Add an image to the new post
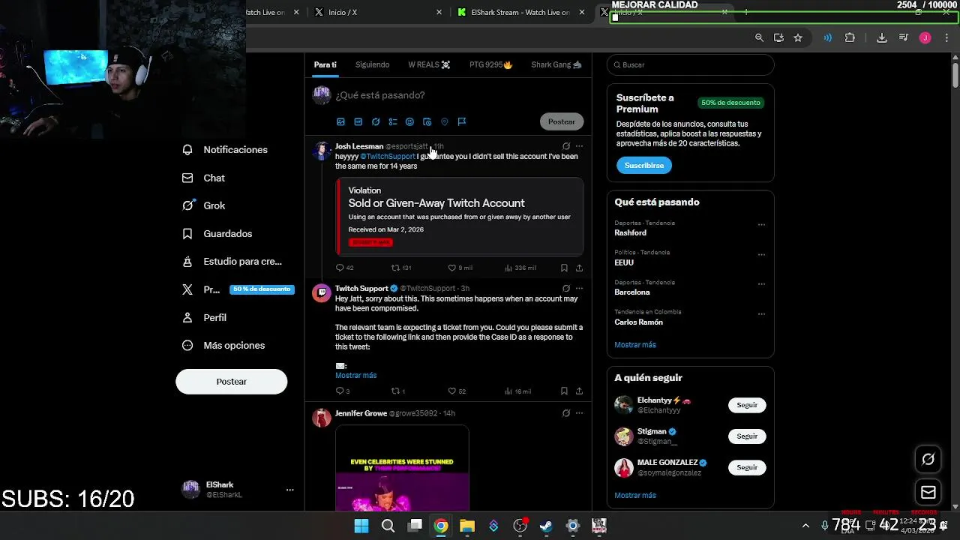Image resolution: width=960 pixels, height=540 pixels. coord(340,121)
